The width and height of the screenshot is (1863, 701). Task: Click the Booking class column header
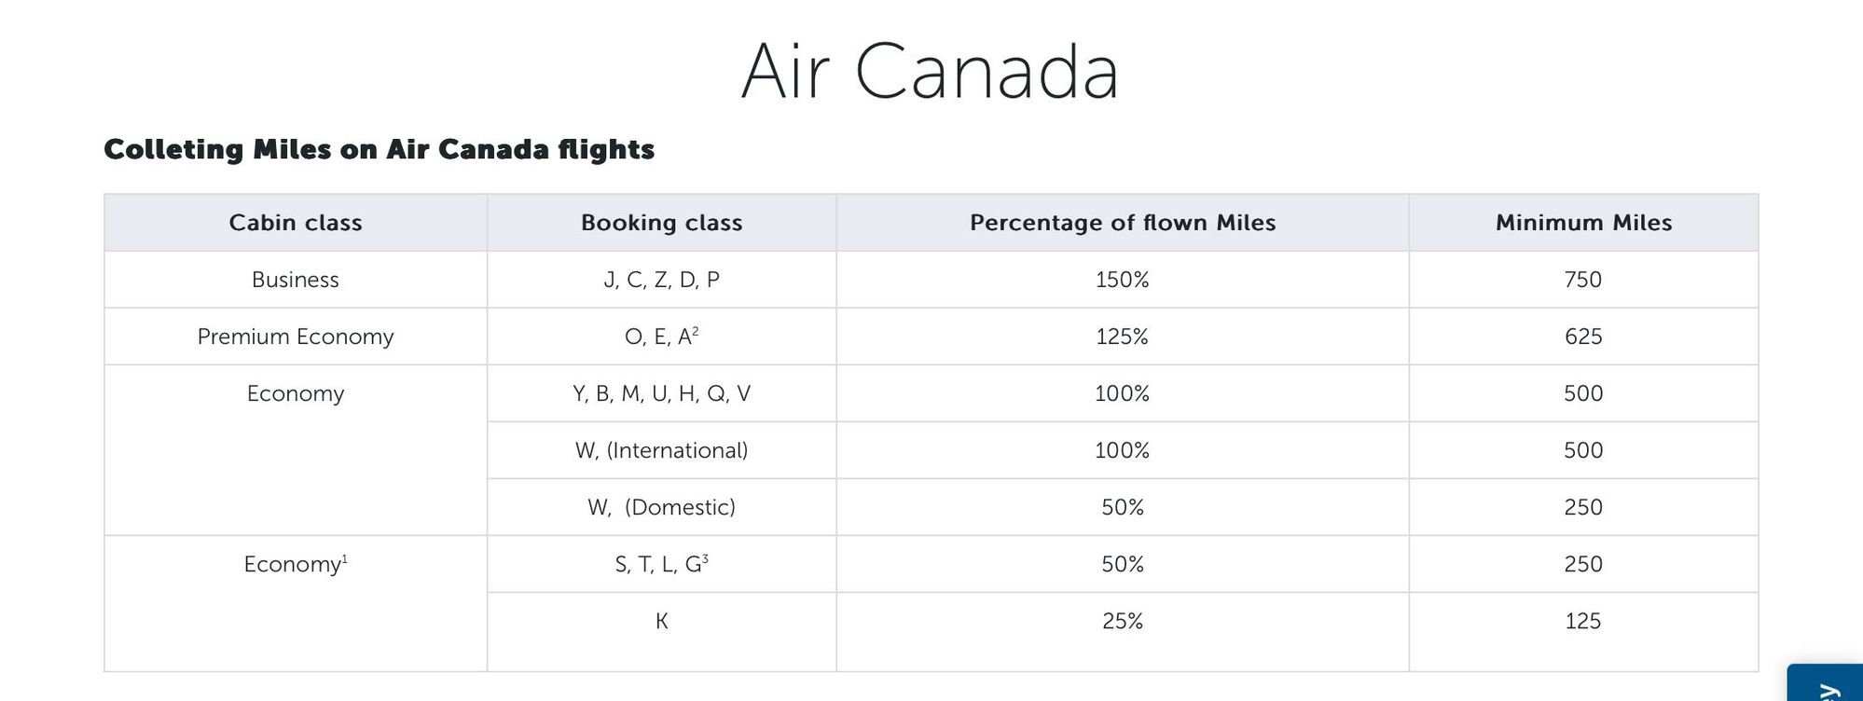point(661,223)
